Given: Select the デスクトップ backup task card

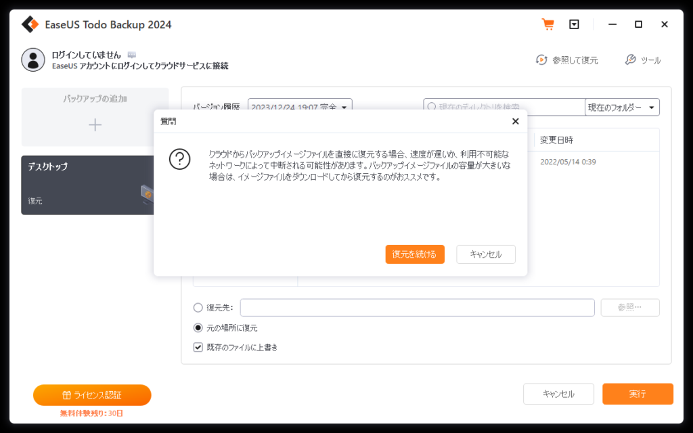Looking at the screenshot, I should (x=88, y=185).
